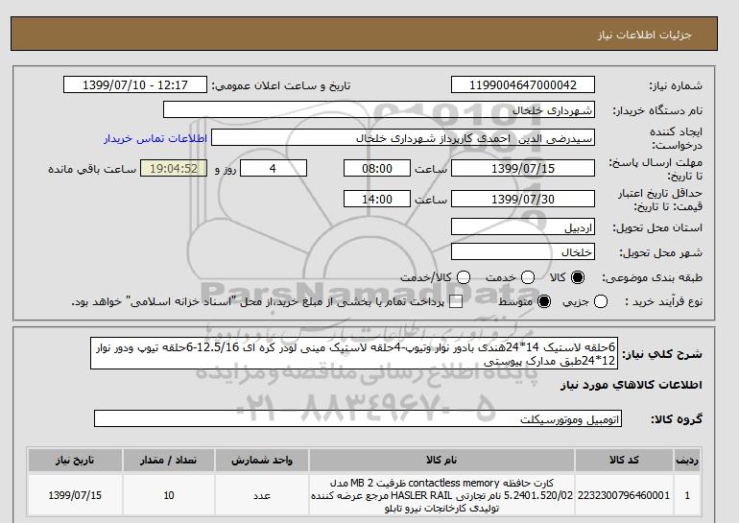This screenshot has width=739, height=523.
Task: Choose the جزیی purchase type
Action: (x=601, y=301)
